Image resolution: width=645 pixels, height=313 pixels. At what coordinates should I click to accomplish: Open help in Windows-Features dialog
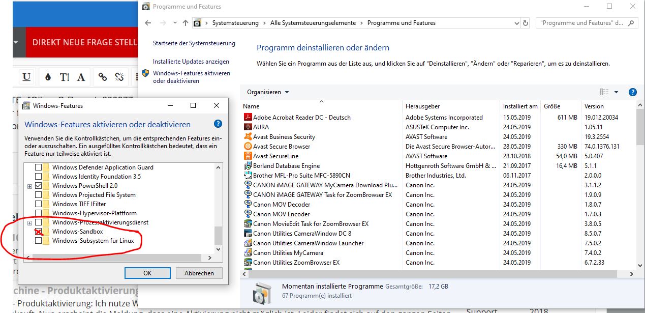(x=218, y=124)
